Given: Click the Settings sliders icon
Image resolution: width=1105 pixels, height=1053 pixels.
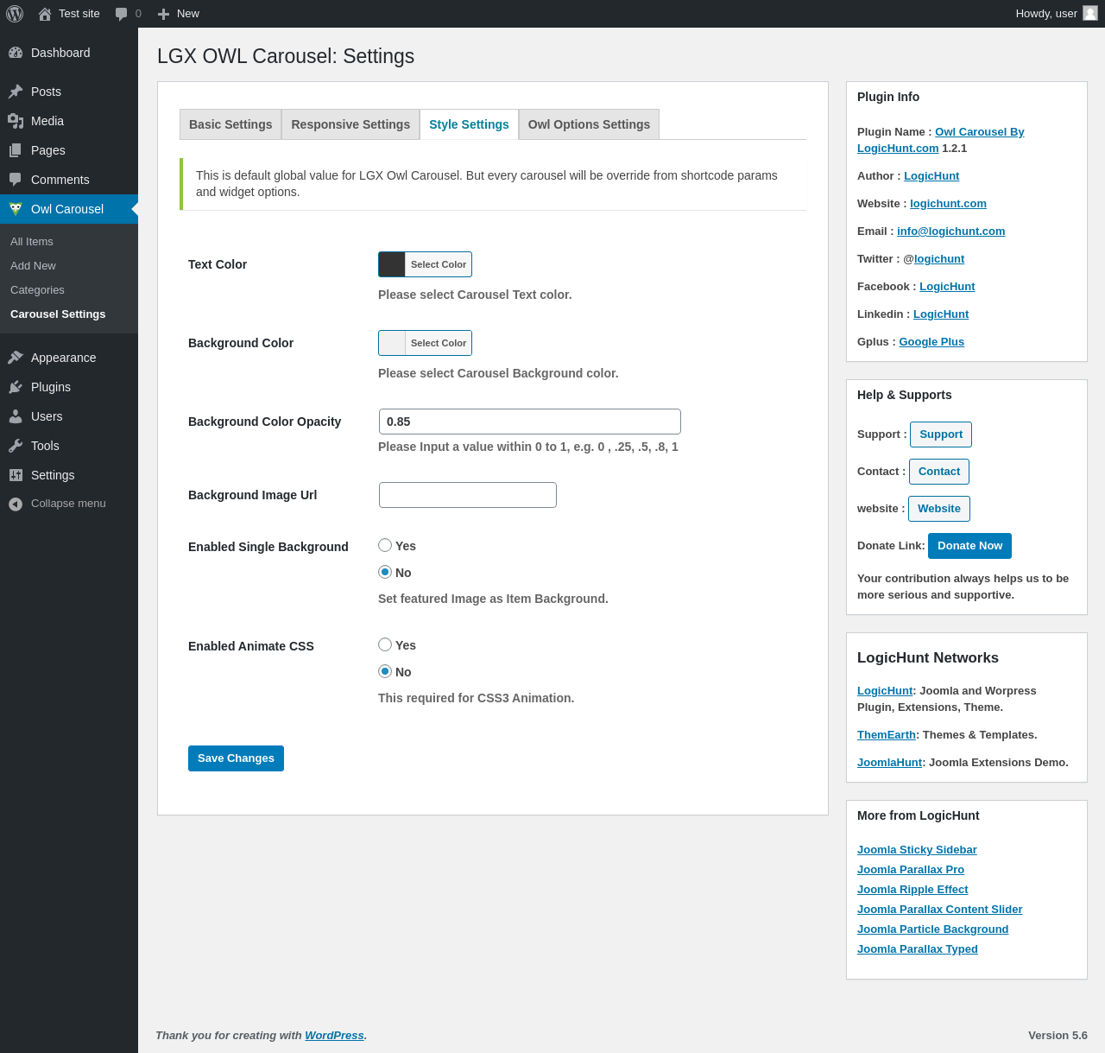Looking at the screenshot, I should 16,475.
